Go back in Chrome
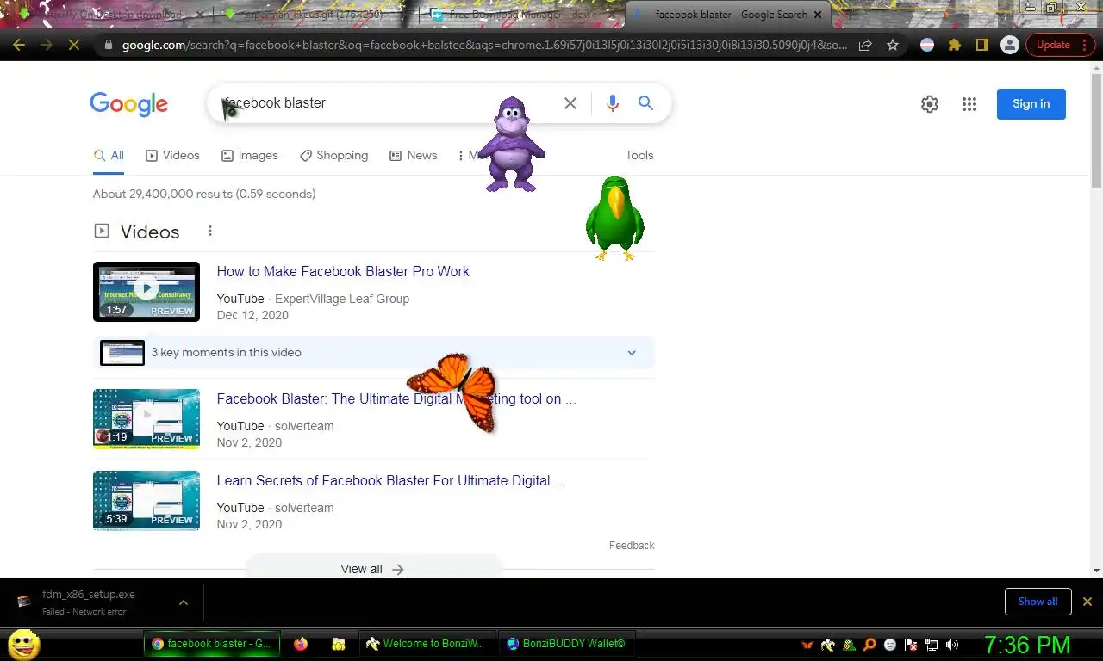The image size is (1103, 661). point(19,45)
